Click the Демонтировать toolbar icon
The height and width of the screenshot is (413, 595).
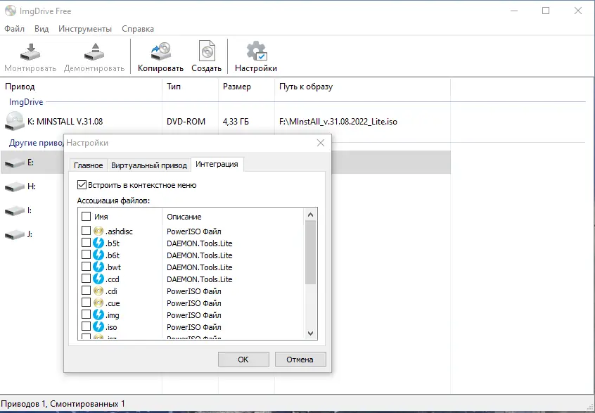[94, 52]
